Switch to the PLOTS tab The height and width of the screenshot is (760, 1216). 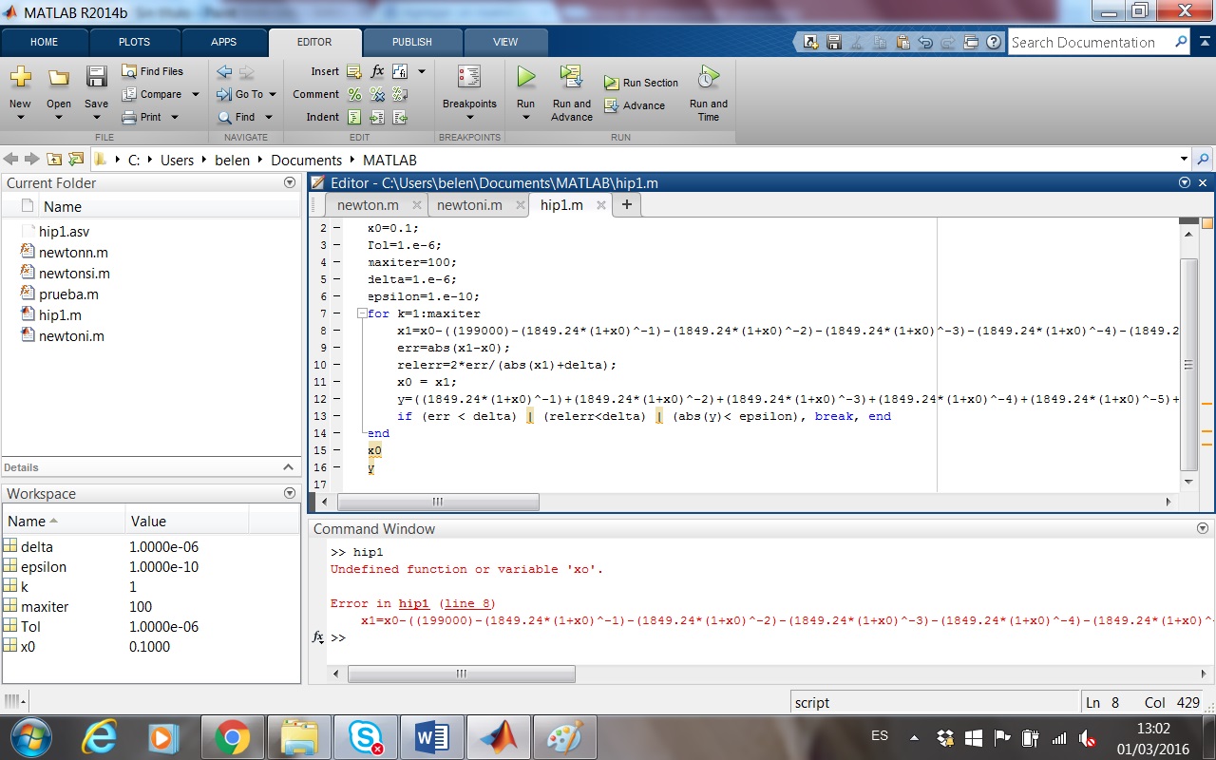click(134, 42)
